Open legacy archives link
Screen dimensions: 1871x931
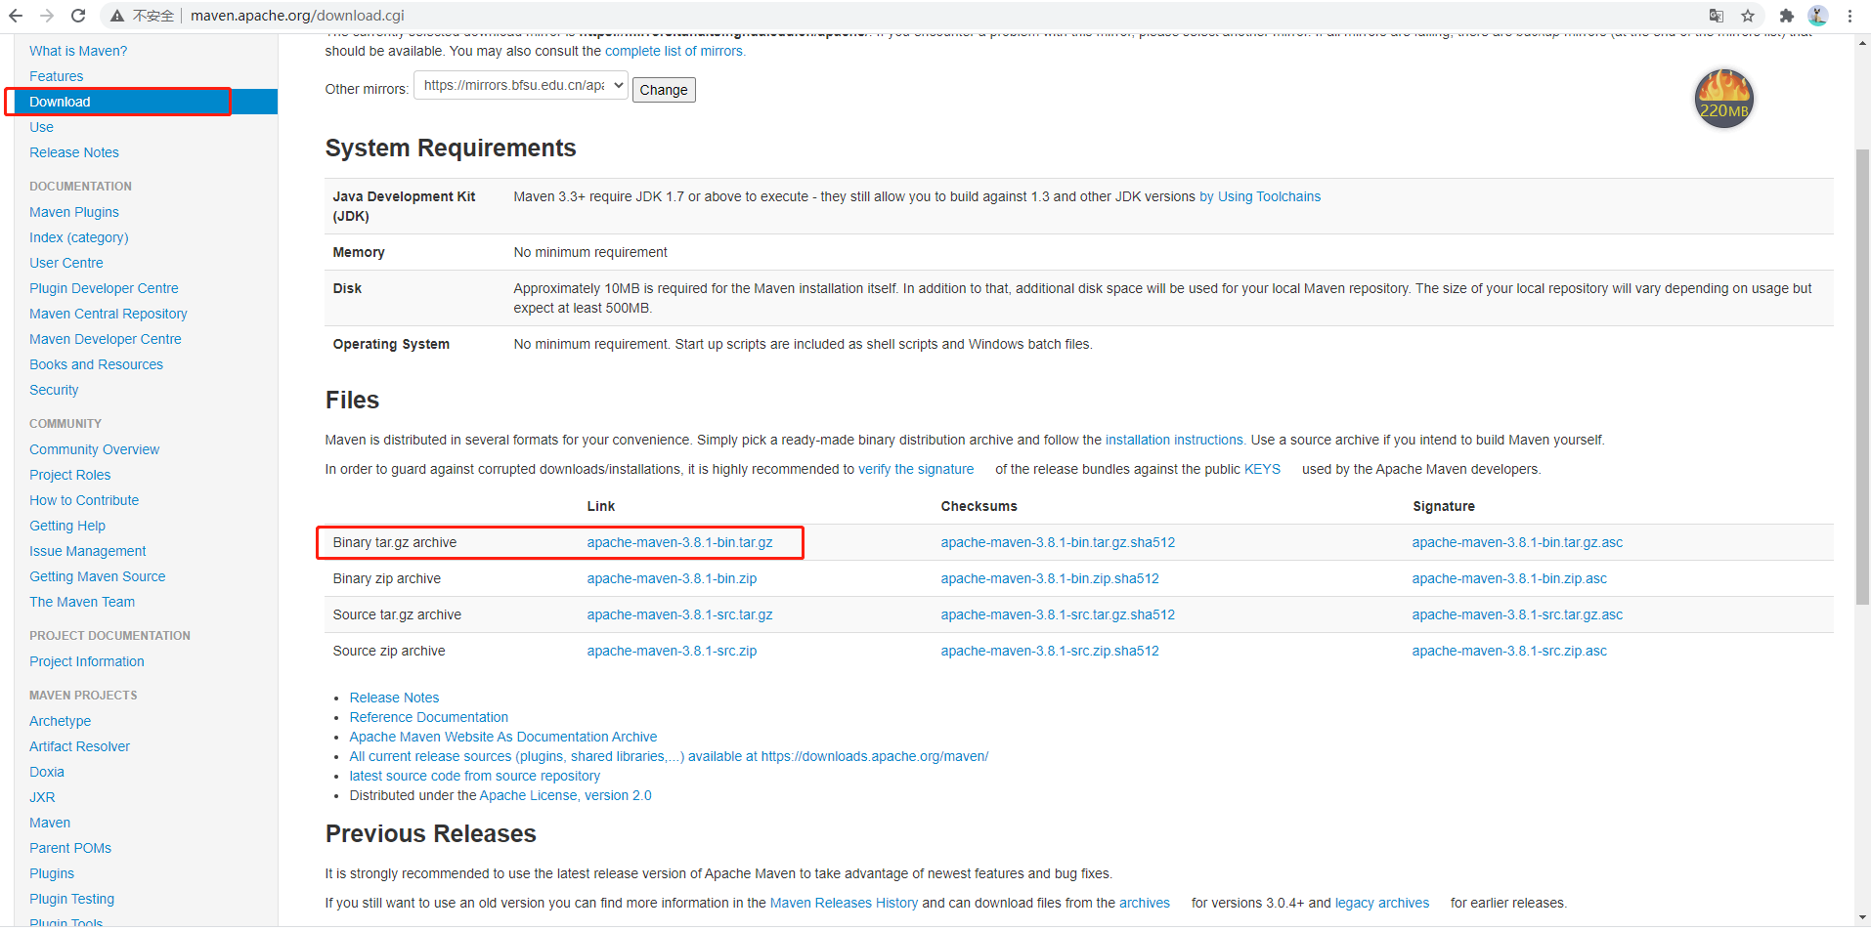click(1382, 903)
